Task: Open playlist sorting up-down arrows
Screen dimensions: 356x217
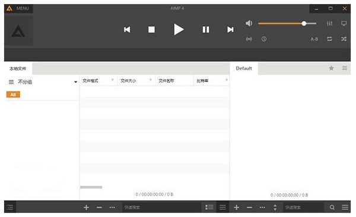Action: [275, 207]
